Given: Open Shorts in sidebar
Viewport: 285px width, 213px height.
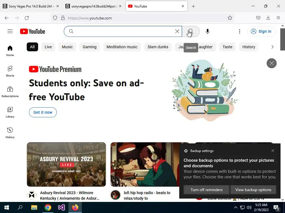Looking at the screenshot, I should pyautogui.click(x=10, y=71).
